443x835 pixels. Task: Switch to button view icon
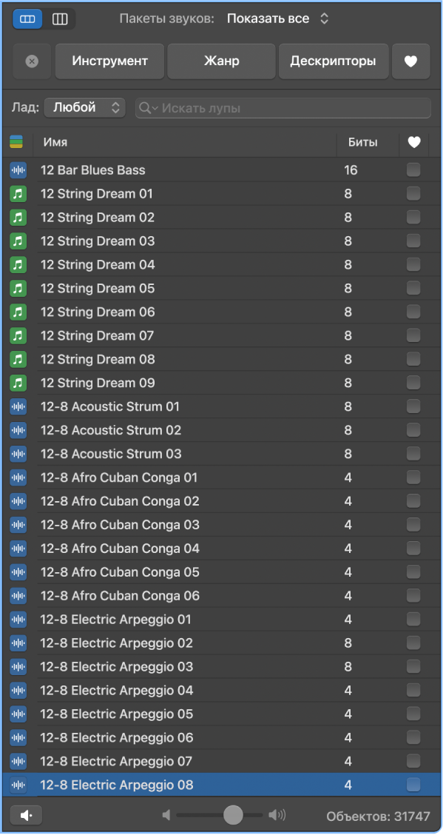pyautogui.click(x=27, y=19)
